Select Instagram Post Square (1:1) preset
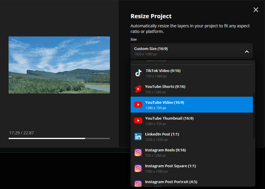265x189 pixels. 192,168
